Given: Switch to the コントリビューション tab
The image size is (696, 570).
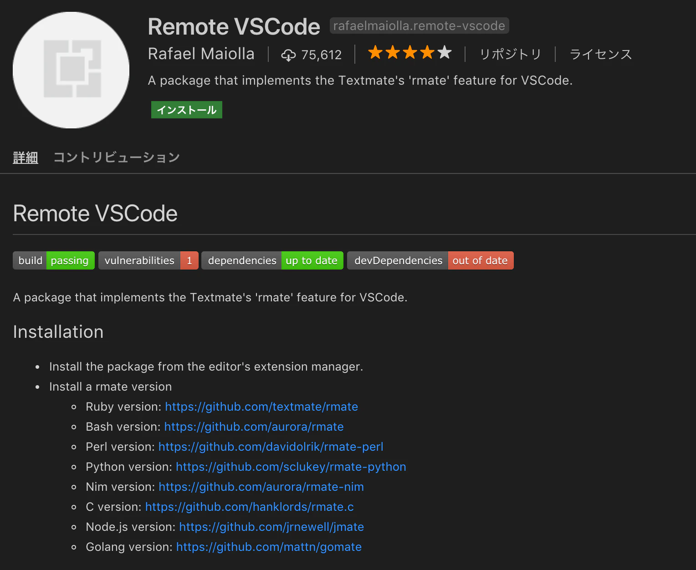Looking at the screenshot, I should 117,158.
